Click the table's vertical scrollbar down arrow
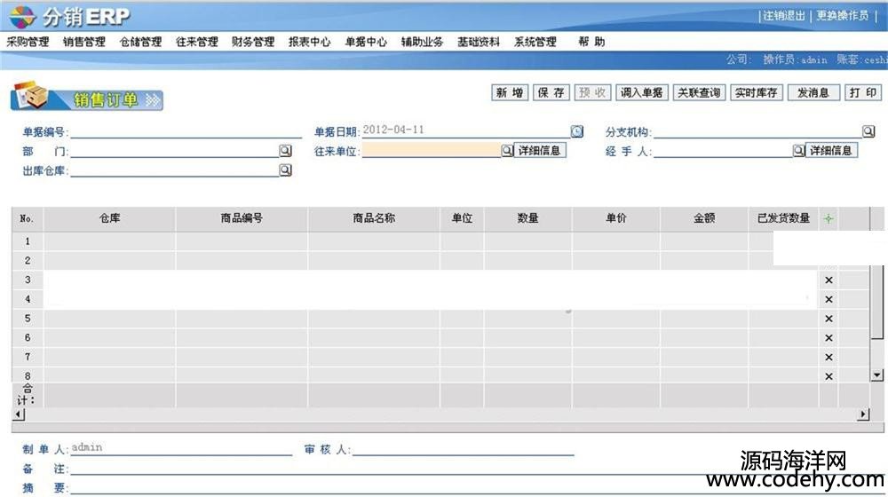The image size is (888, 497). pos(877,375)
